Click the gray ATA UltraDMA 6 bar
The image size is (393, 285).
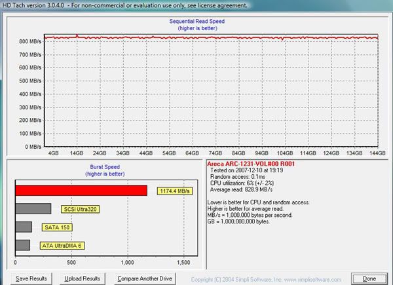click(x=22, y=245)
